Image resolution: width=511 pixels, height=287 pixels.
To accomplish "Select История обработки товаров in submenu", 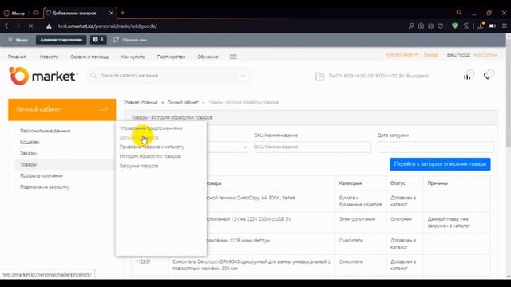I will click(x=150, y=156).
